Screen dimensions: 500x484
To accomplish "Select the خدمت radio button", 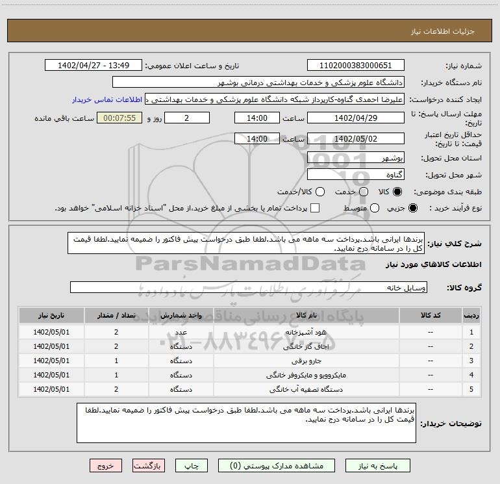I will [x=364, y=192].
